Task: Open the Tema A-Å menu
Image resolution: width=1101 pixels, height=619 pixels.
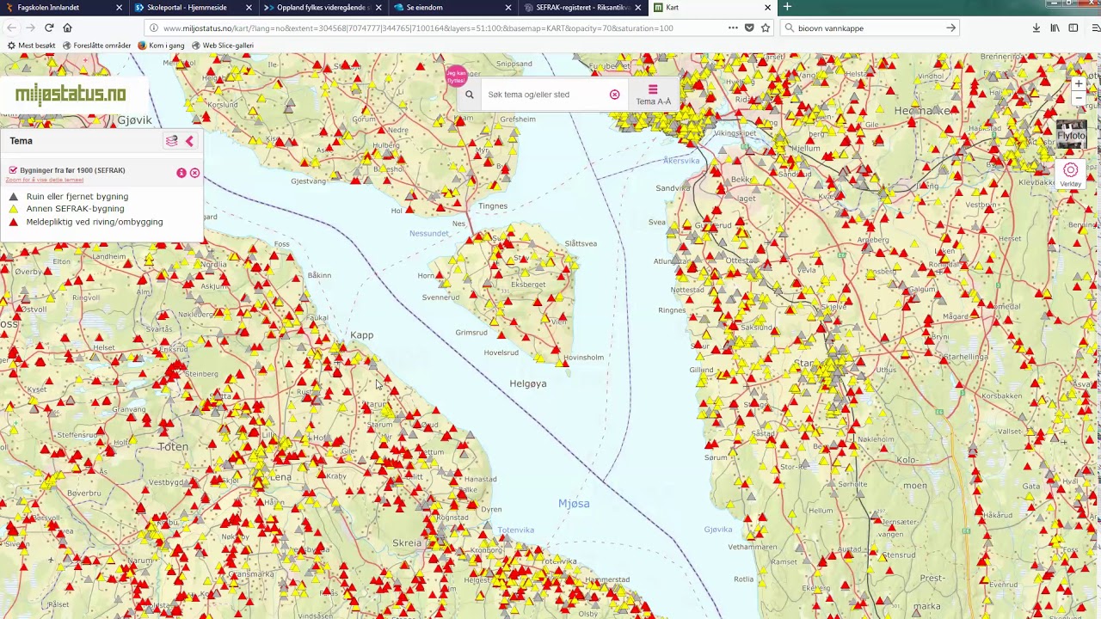Action: tap(653, 95)
